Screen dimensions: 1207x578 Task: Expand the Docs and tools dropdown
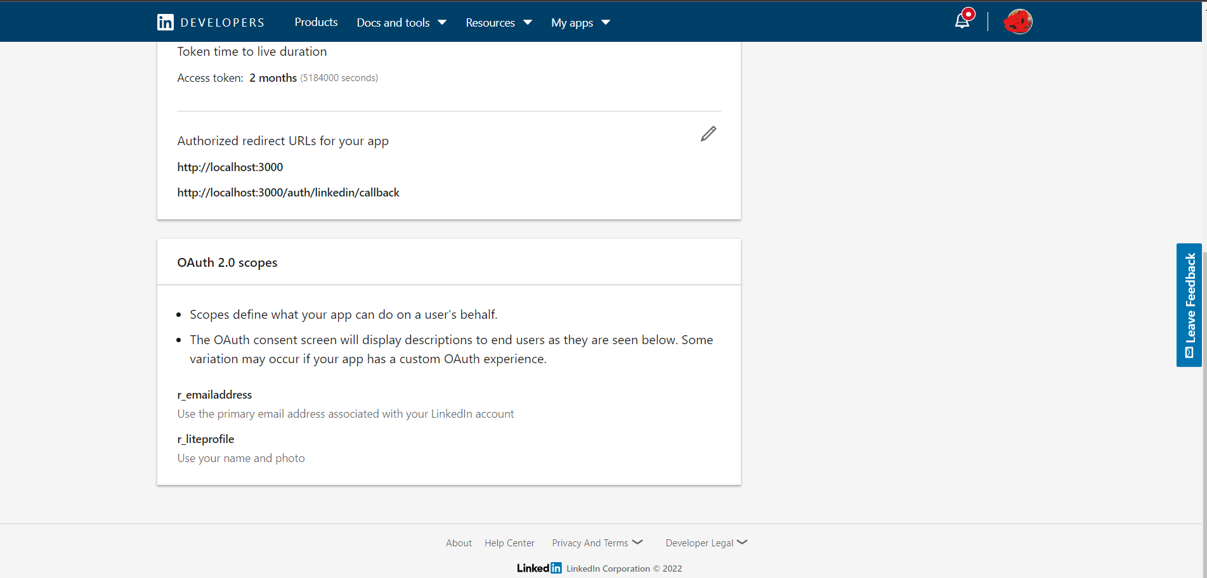(401, 22)
